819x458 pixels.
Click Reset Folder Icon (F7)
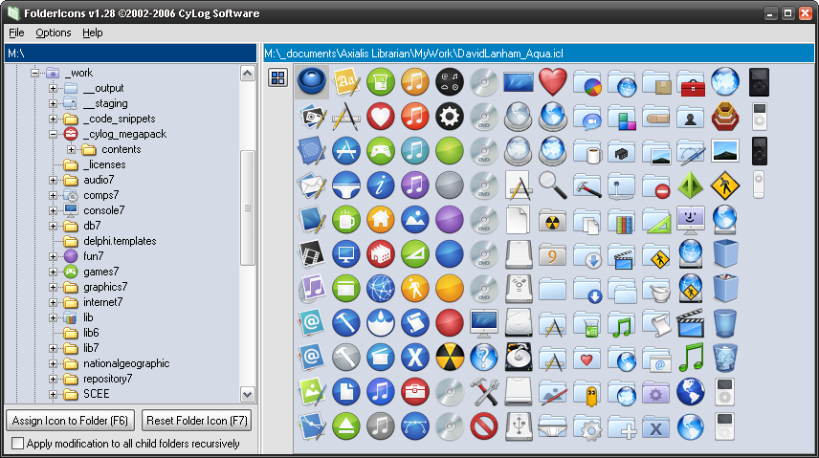point(196,421)
